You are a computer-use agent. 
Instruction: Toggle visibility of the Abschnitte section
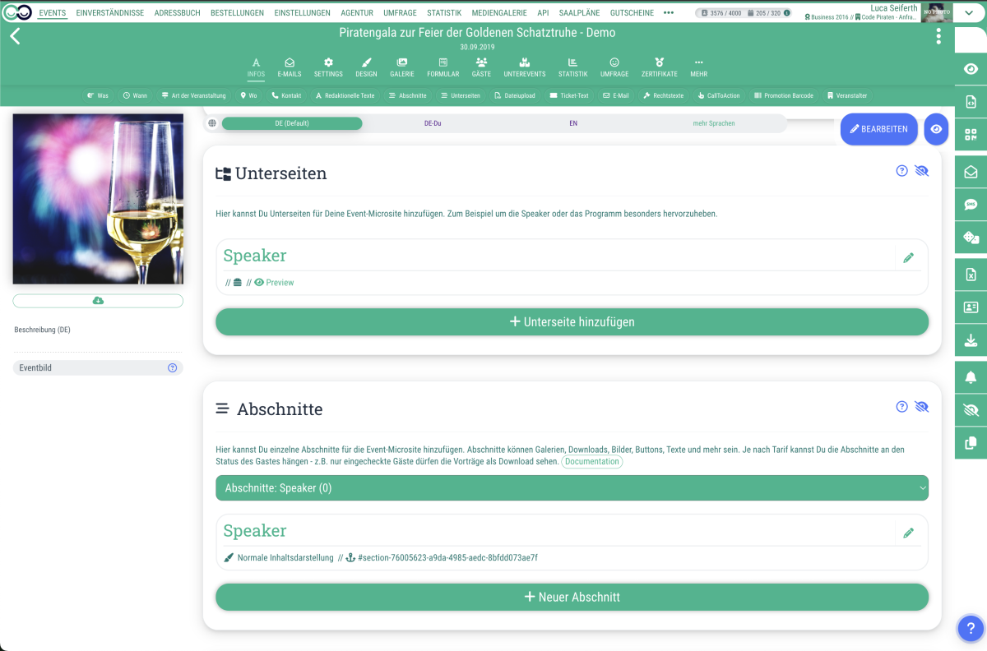click(921, 407)
